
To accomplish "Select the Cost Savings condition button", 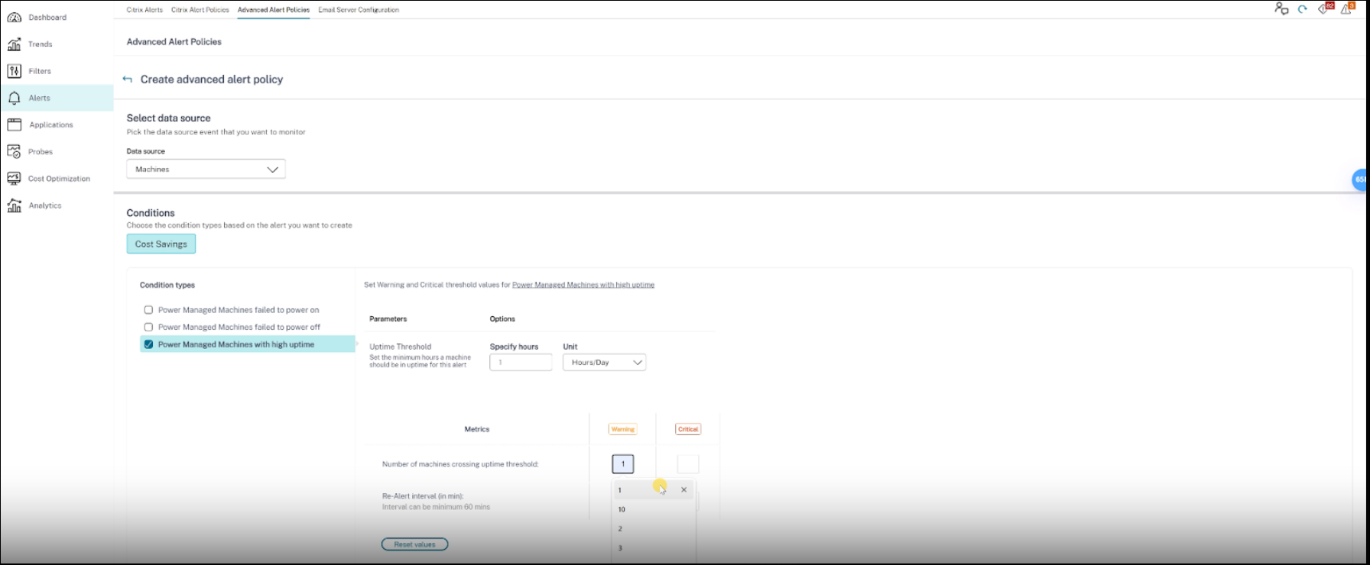I will click(x=161, y=244).
